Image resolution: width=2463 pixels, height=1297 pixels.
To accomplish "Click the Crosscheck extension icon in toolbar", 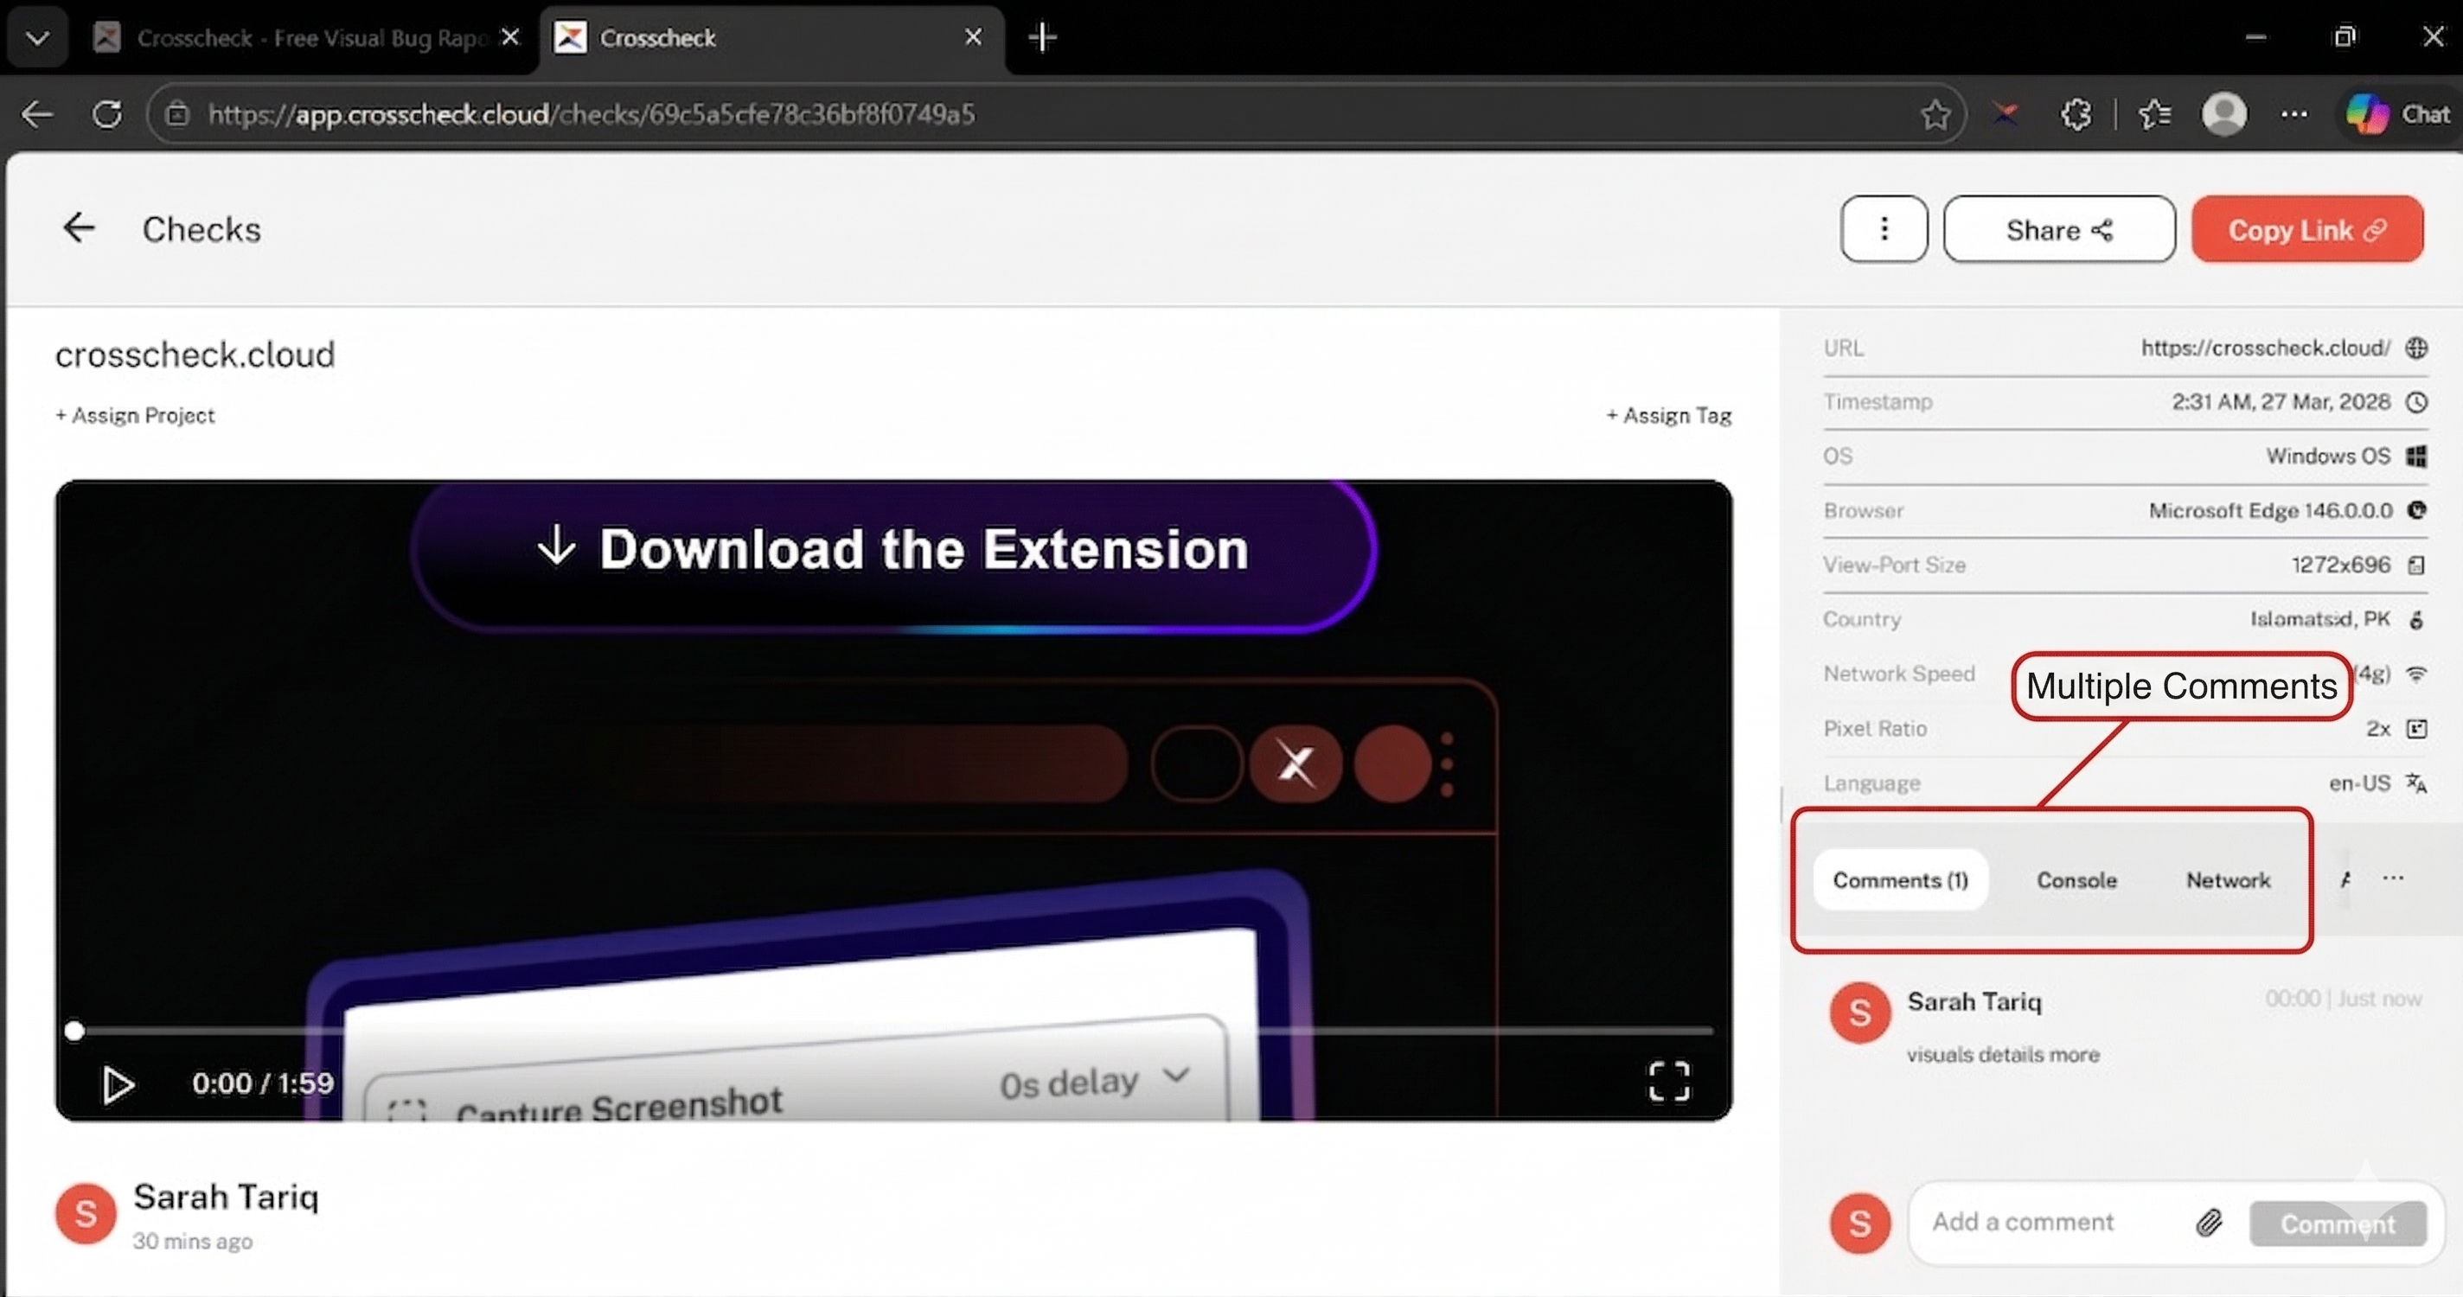I will pyautogui.click(x=2005, y=115).
